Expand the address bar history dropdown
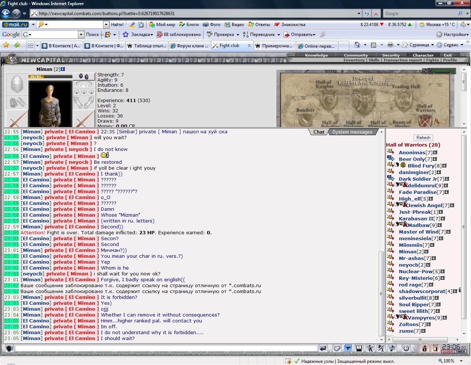 [359, 14]
